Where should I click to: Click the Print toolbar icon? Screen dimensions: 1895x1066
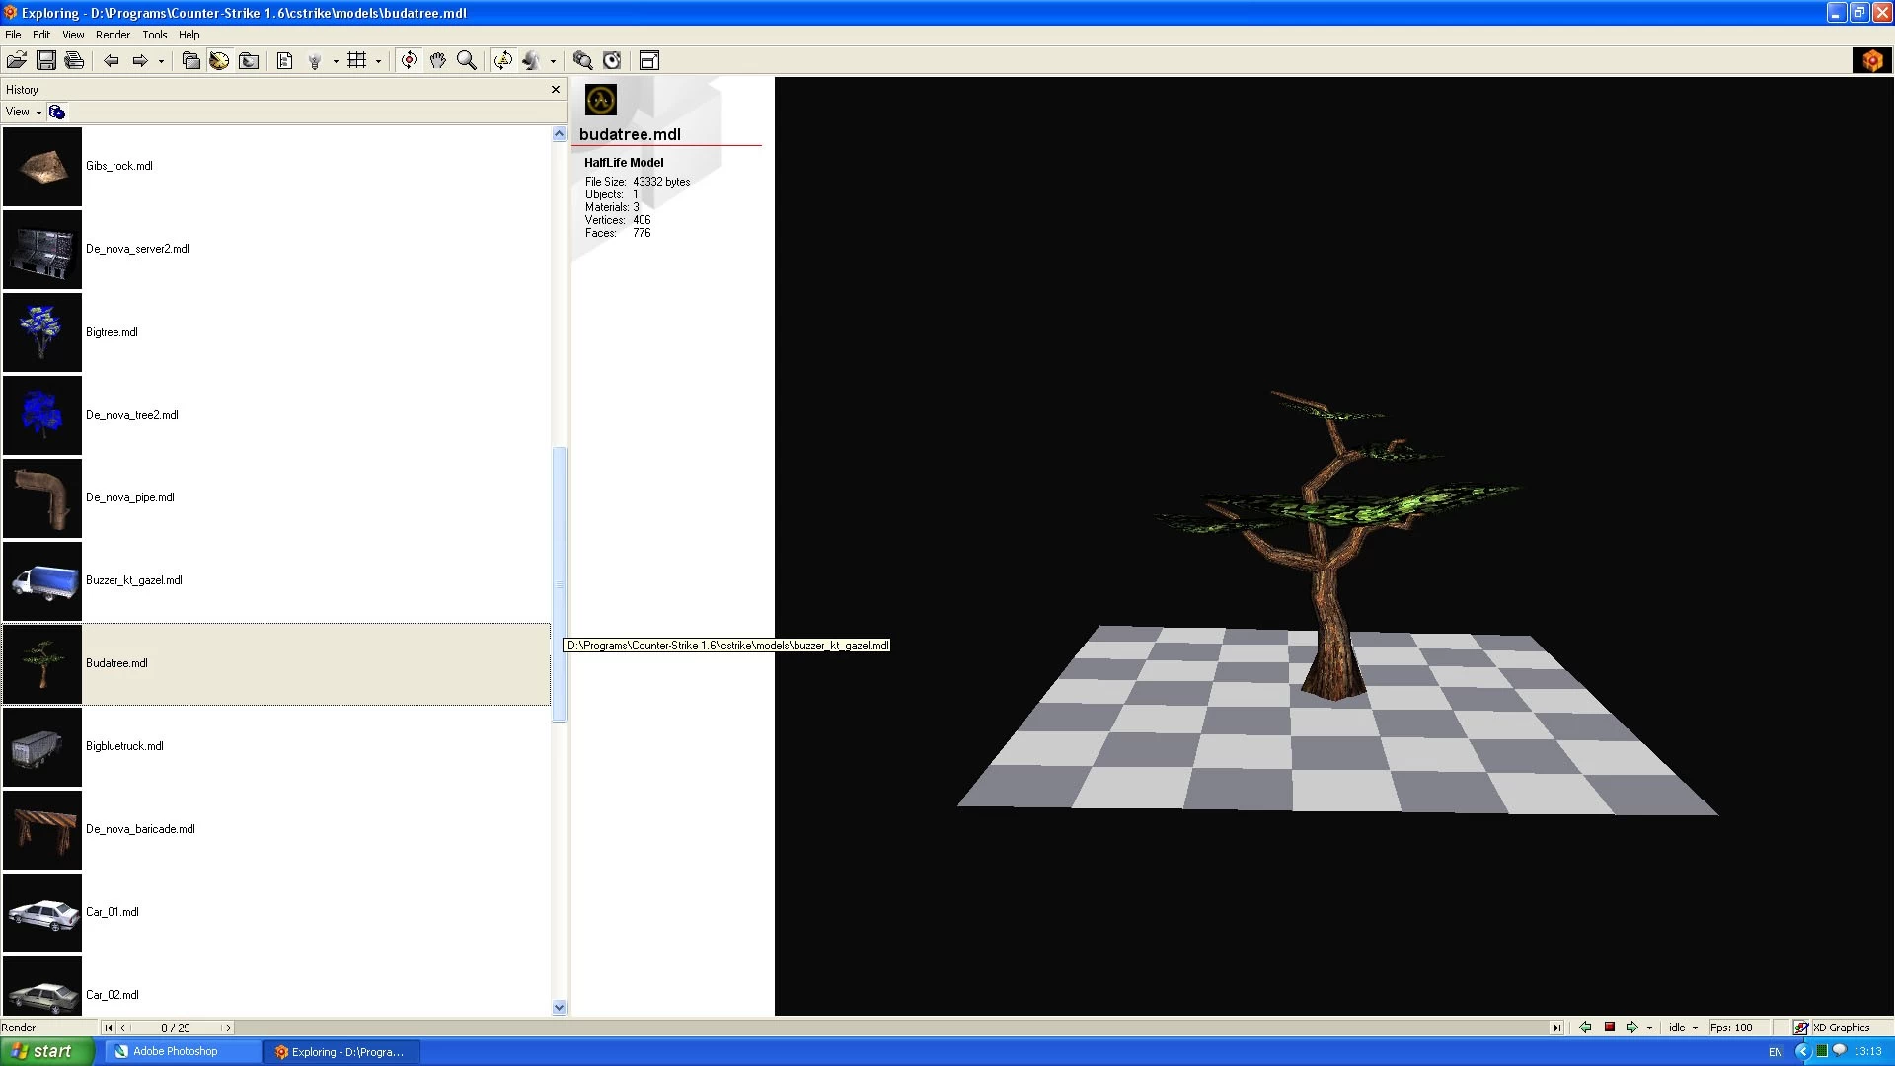tap(74, 61)
